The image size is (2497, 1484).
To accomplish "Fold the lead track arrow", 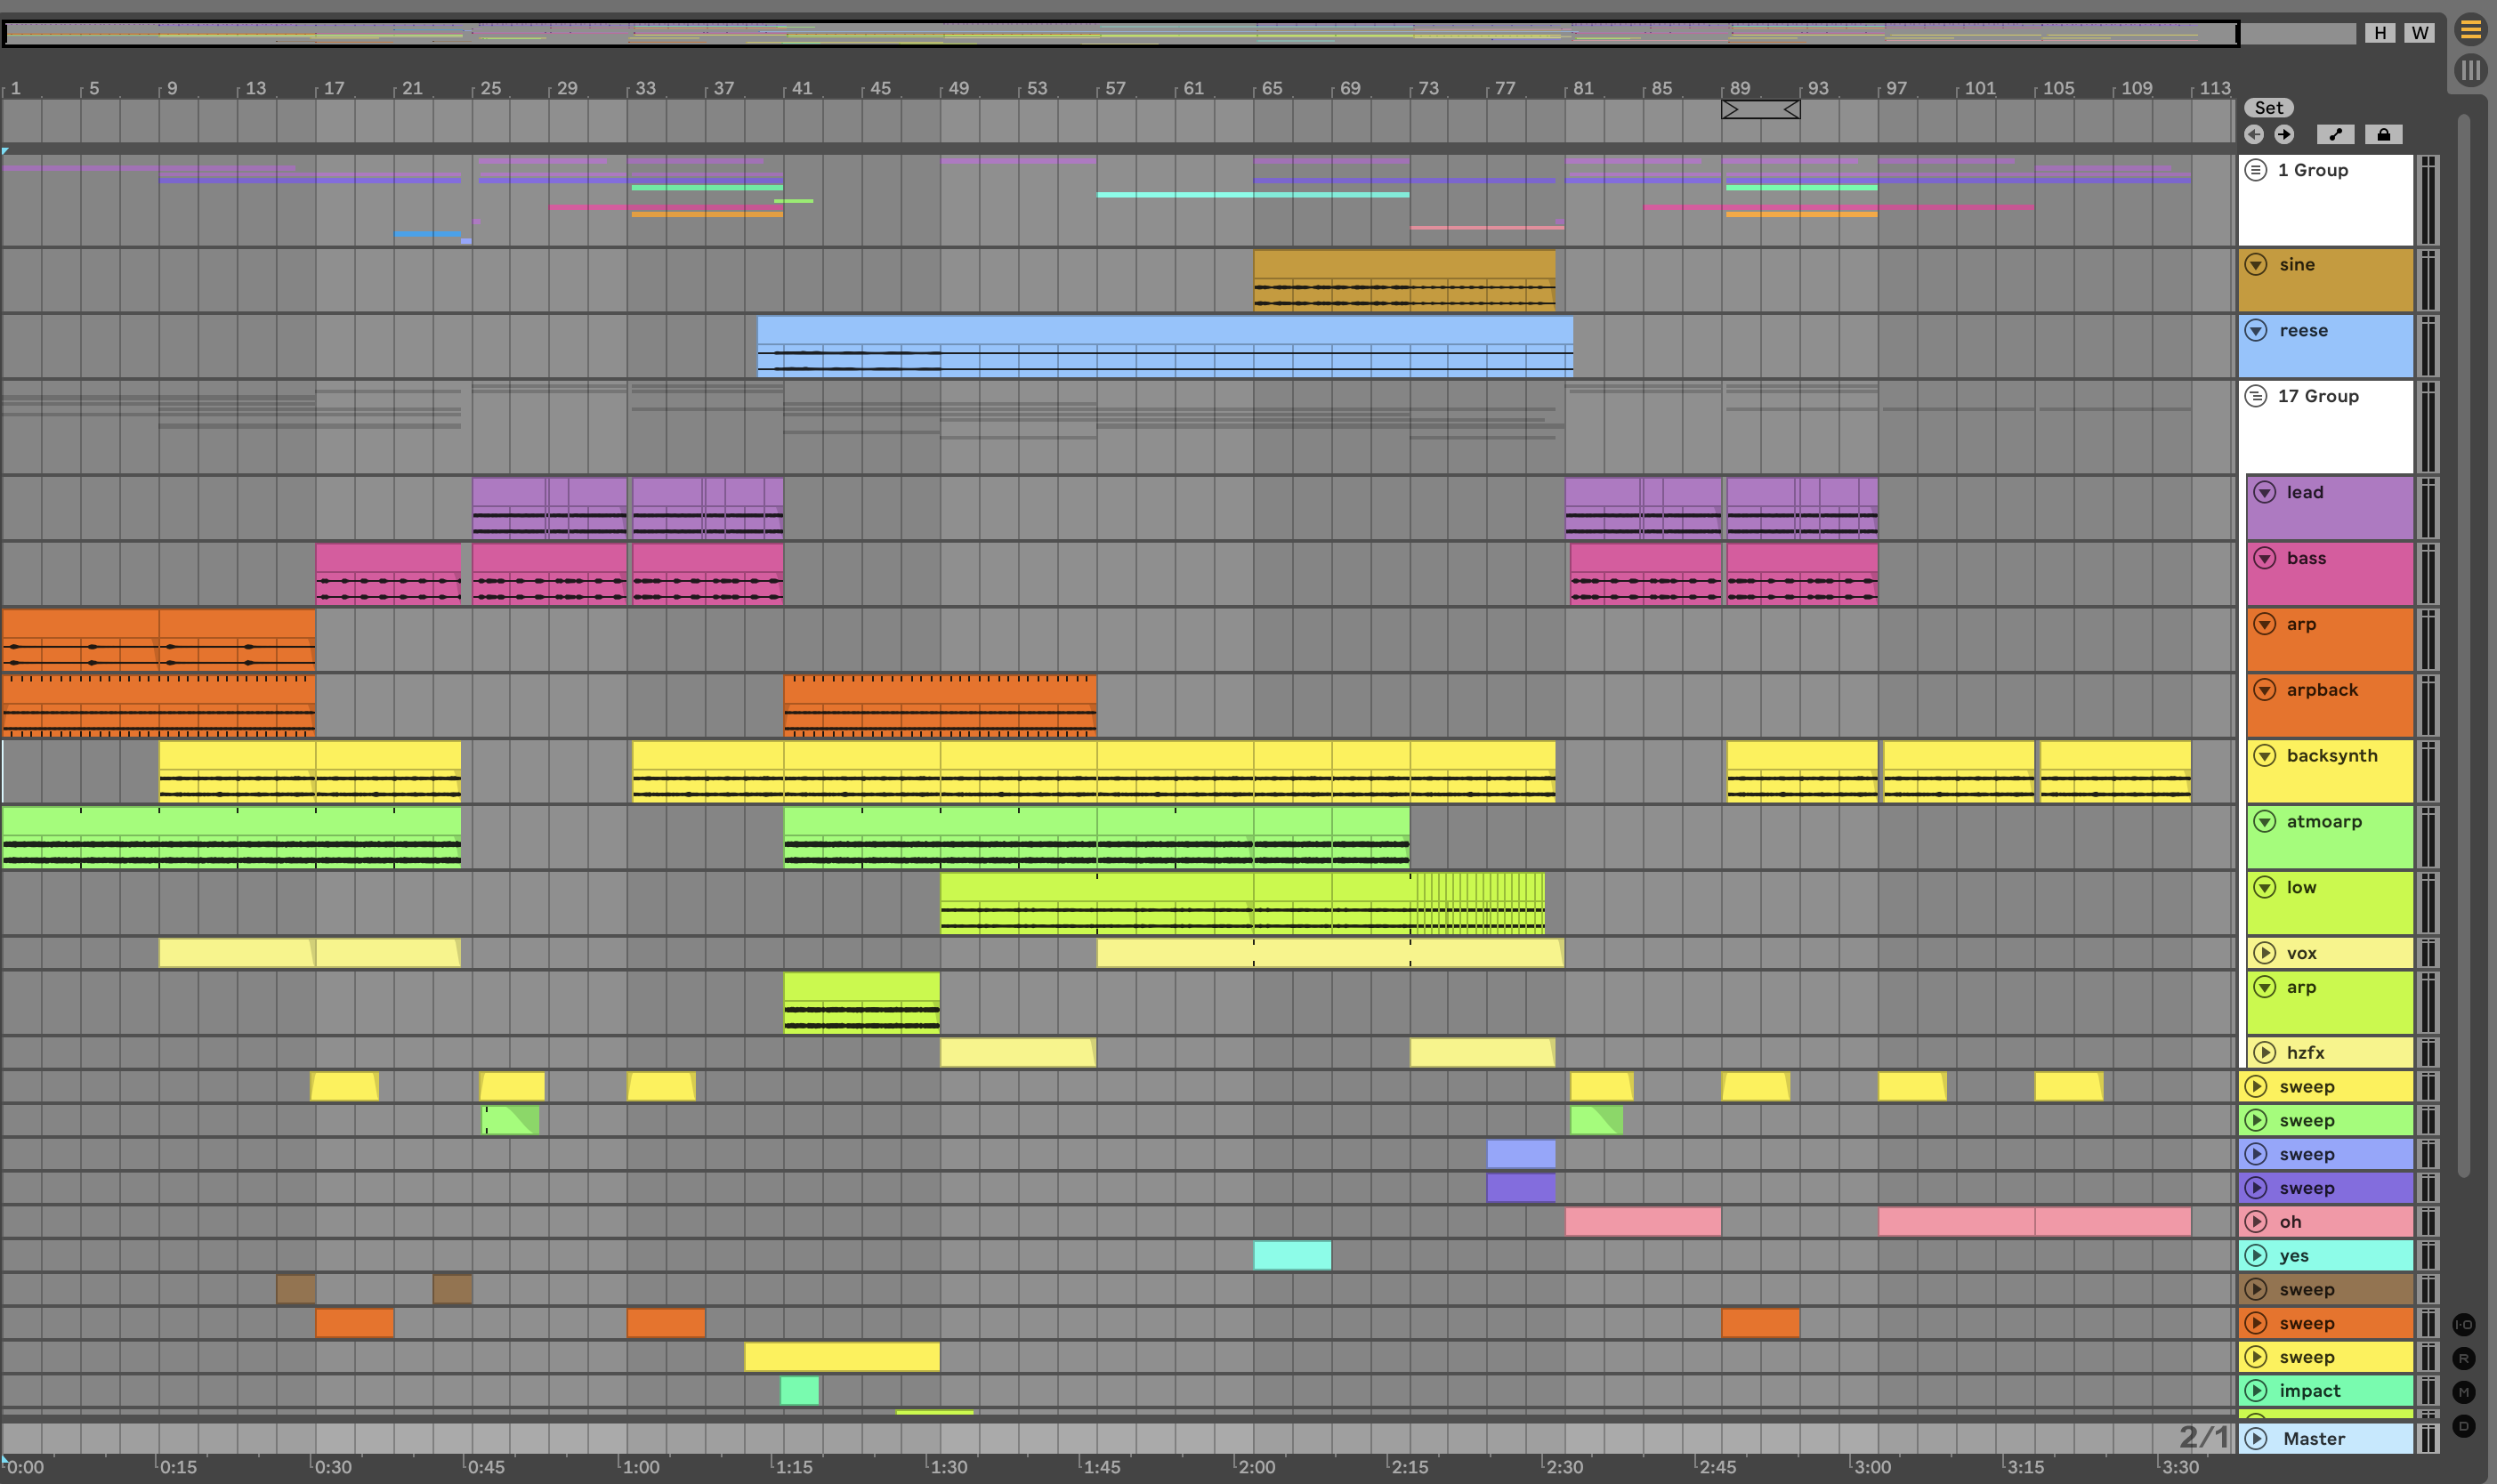I will coord(2265,492).
